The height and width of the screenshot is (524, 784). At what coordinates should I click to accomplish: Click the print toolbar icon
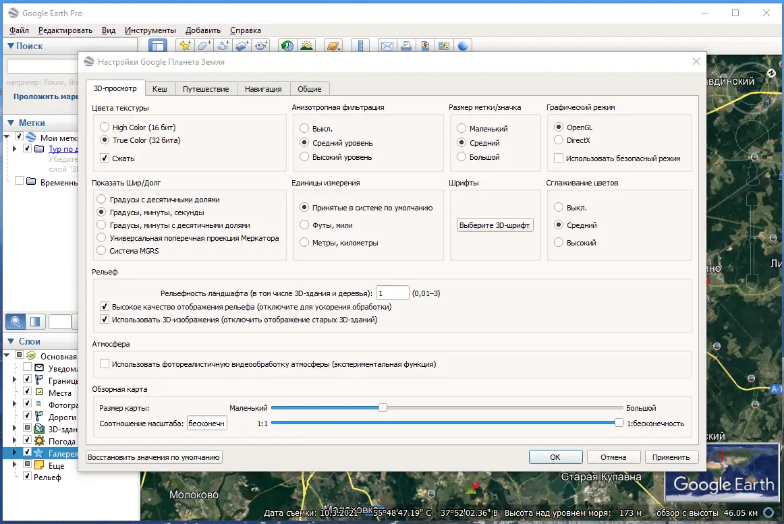(406, 46)
